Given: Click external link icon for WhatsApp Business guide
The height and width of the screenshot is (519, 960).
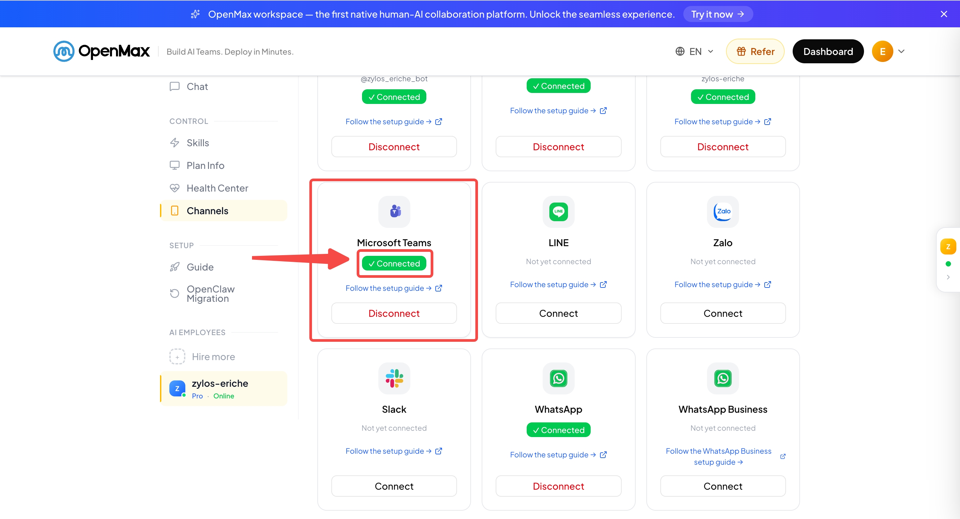Looking at the screenshot, I should 783,456.
